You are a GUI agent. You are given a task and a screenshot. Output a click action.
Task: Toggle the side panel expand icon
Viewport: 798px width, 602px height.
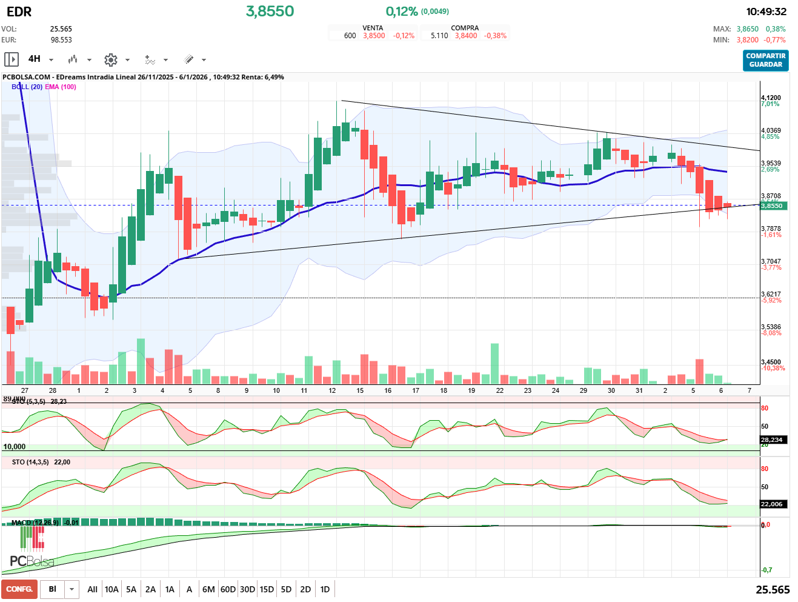[x=11, y=59]
